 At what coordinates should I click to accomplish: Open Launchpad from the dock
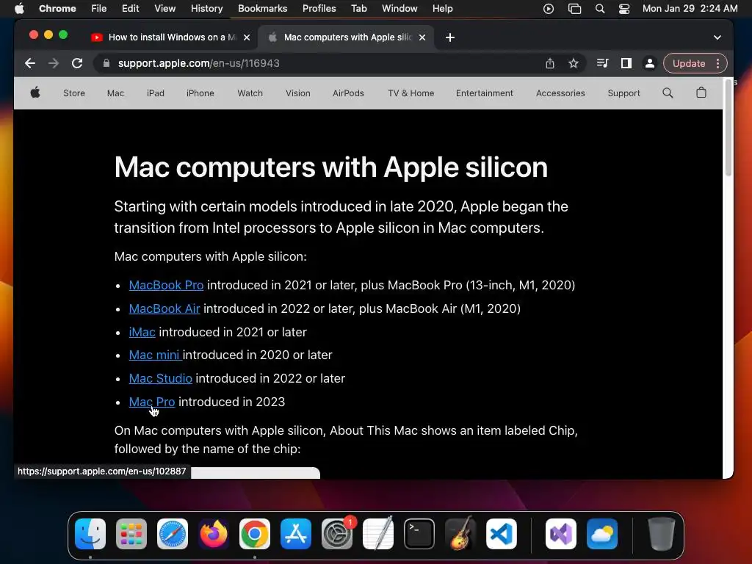tap(131, 533)
